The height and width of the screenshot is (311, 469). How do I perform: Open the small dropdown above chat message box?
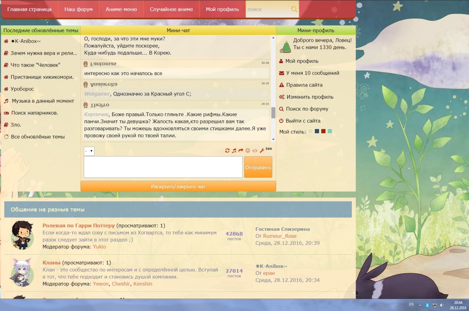pyautogui.click(x=89, y=151)
